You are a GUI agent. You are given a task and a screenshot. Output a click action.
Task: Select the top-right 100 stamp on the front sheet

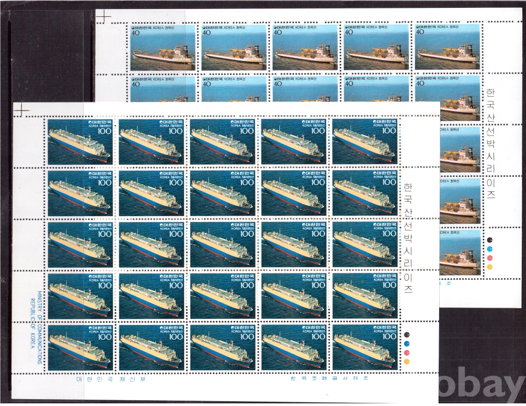tap(364, 141)
